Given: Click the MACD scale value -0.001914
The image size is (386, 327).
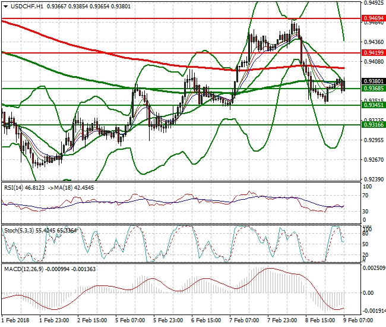Looking at the screenshot, I should 374,311.
